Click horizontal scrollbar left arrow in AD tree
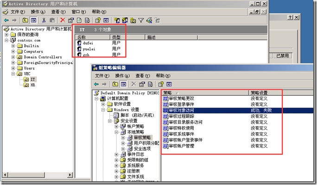Screen dimensions: 317x185 [5, 175]
